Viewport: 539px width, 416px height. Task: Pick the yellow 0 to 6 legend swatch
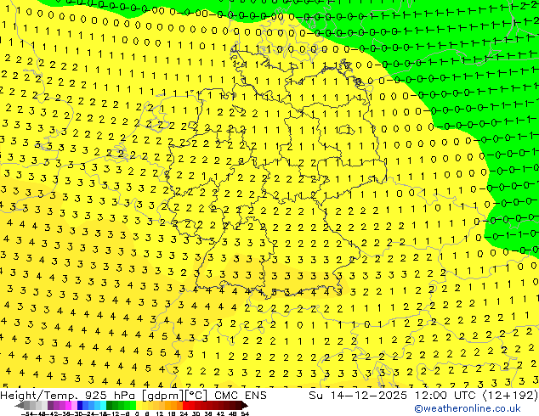point(139,405)
